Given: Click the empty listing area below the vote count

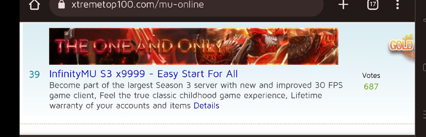Looking at the screenshot, I should coord(371,106).
